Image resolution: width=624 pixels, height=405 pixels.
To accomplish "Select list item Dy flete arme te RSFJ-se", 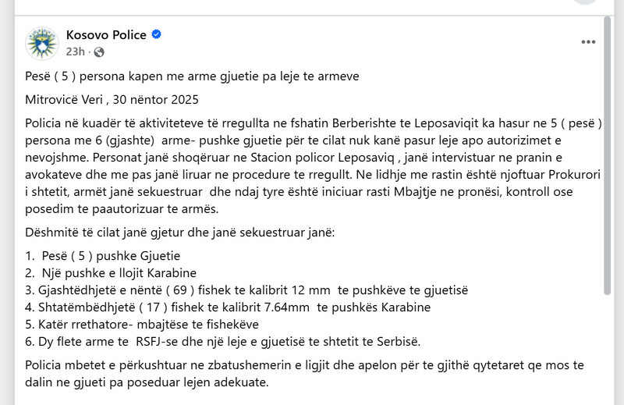I will pyautogui.click(x=222, y=341).
